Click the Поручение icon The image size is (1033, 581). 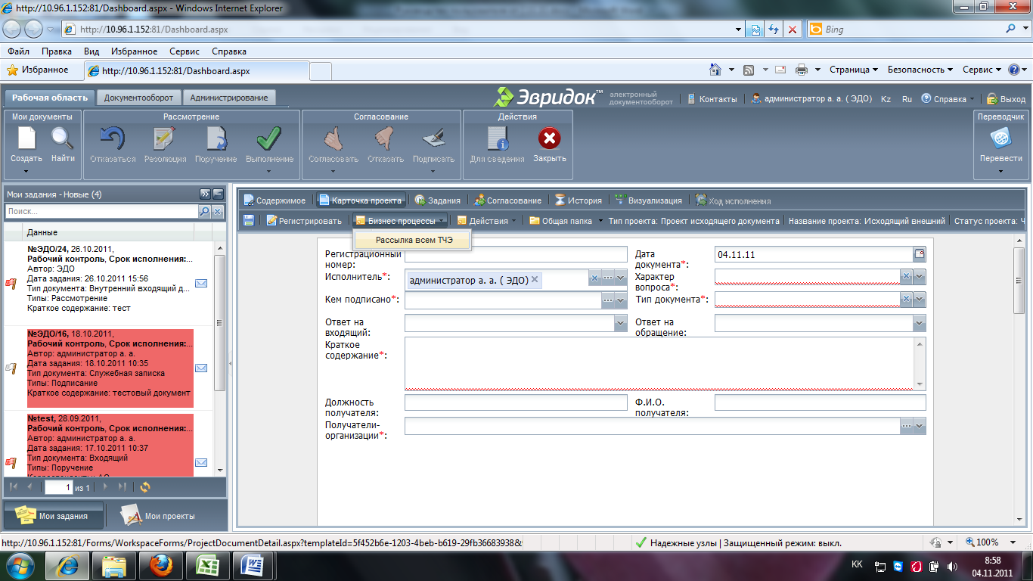pyautogui.click(x=217, y=139)
